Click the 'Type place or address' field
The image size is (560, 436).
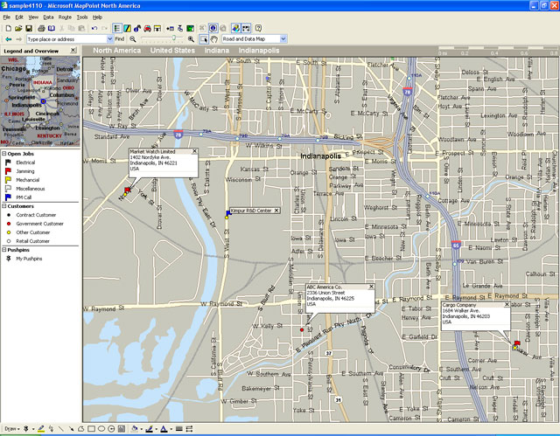[66, 39]
